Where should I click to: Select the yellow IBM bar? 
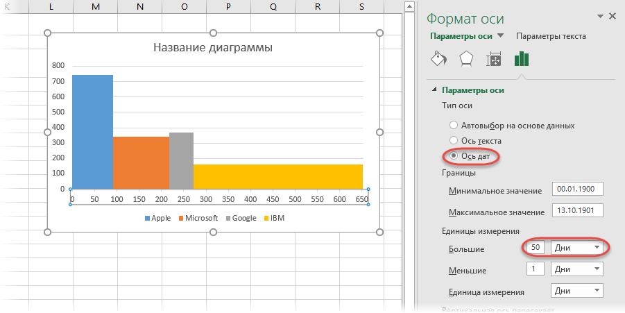click(278, 176)
